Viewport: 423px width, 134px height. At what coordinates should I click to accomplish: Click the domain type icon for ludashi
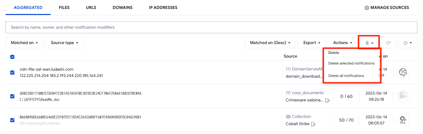(403, 72)
